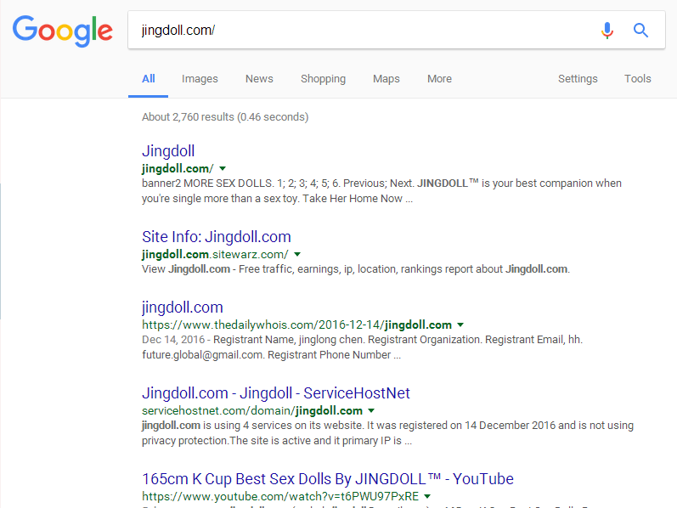Click the youtube.com/watch green URL text
This screenshot has height=508, width=677.
[x=280, y=497]
